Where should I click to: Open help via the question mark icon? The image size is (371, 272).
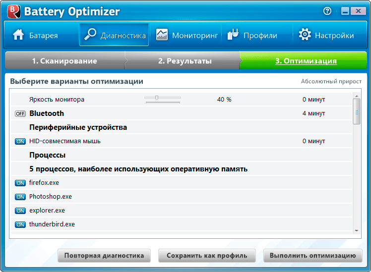point(327,11)
